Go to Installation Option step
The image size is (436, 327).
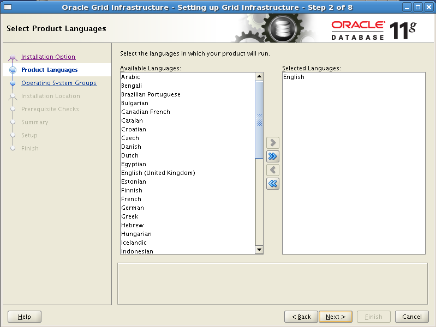click(x=49, y=57)
